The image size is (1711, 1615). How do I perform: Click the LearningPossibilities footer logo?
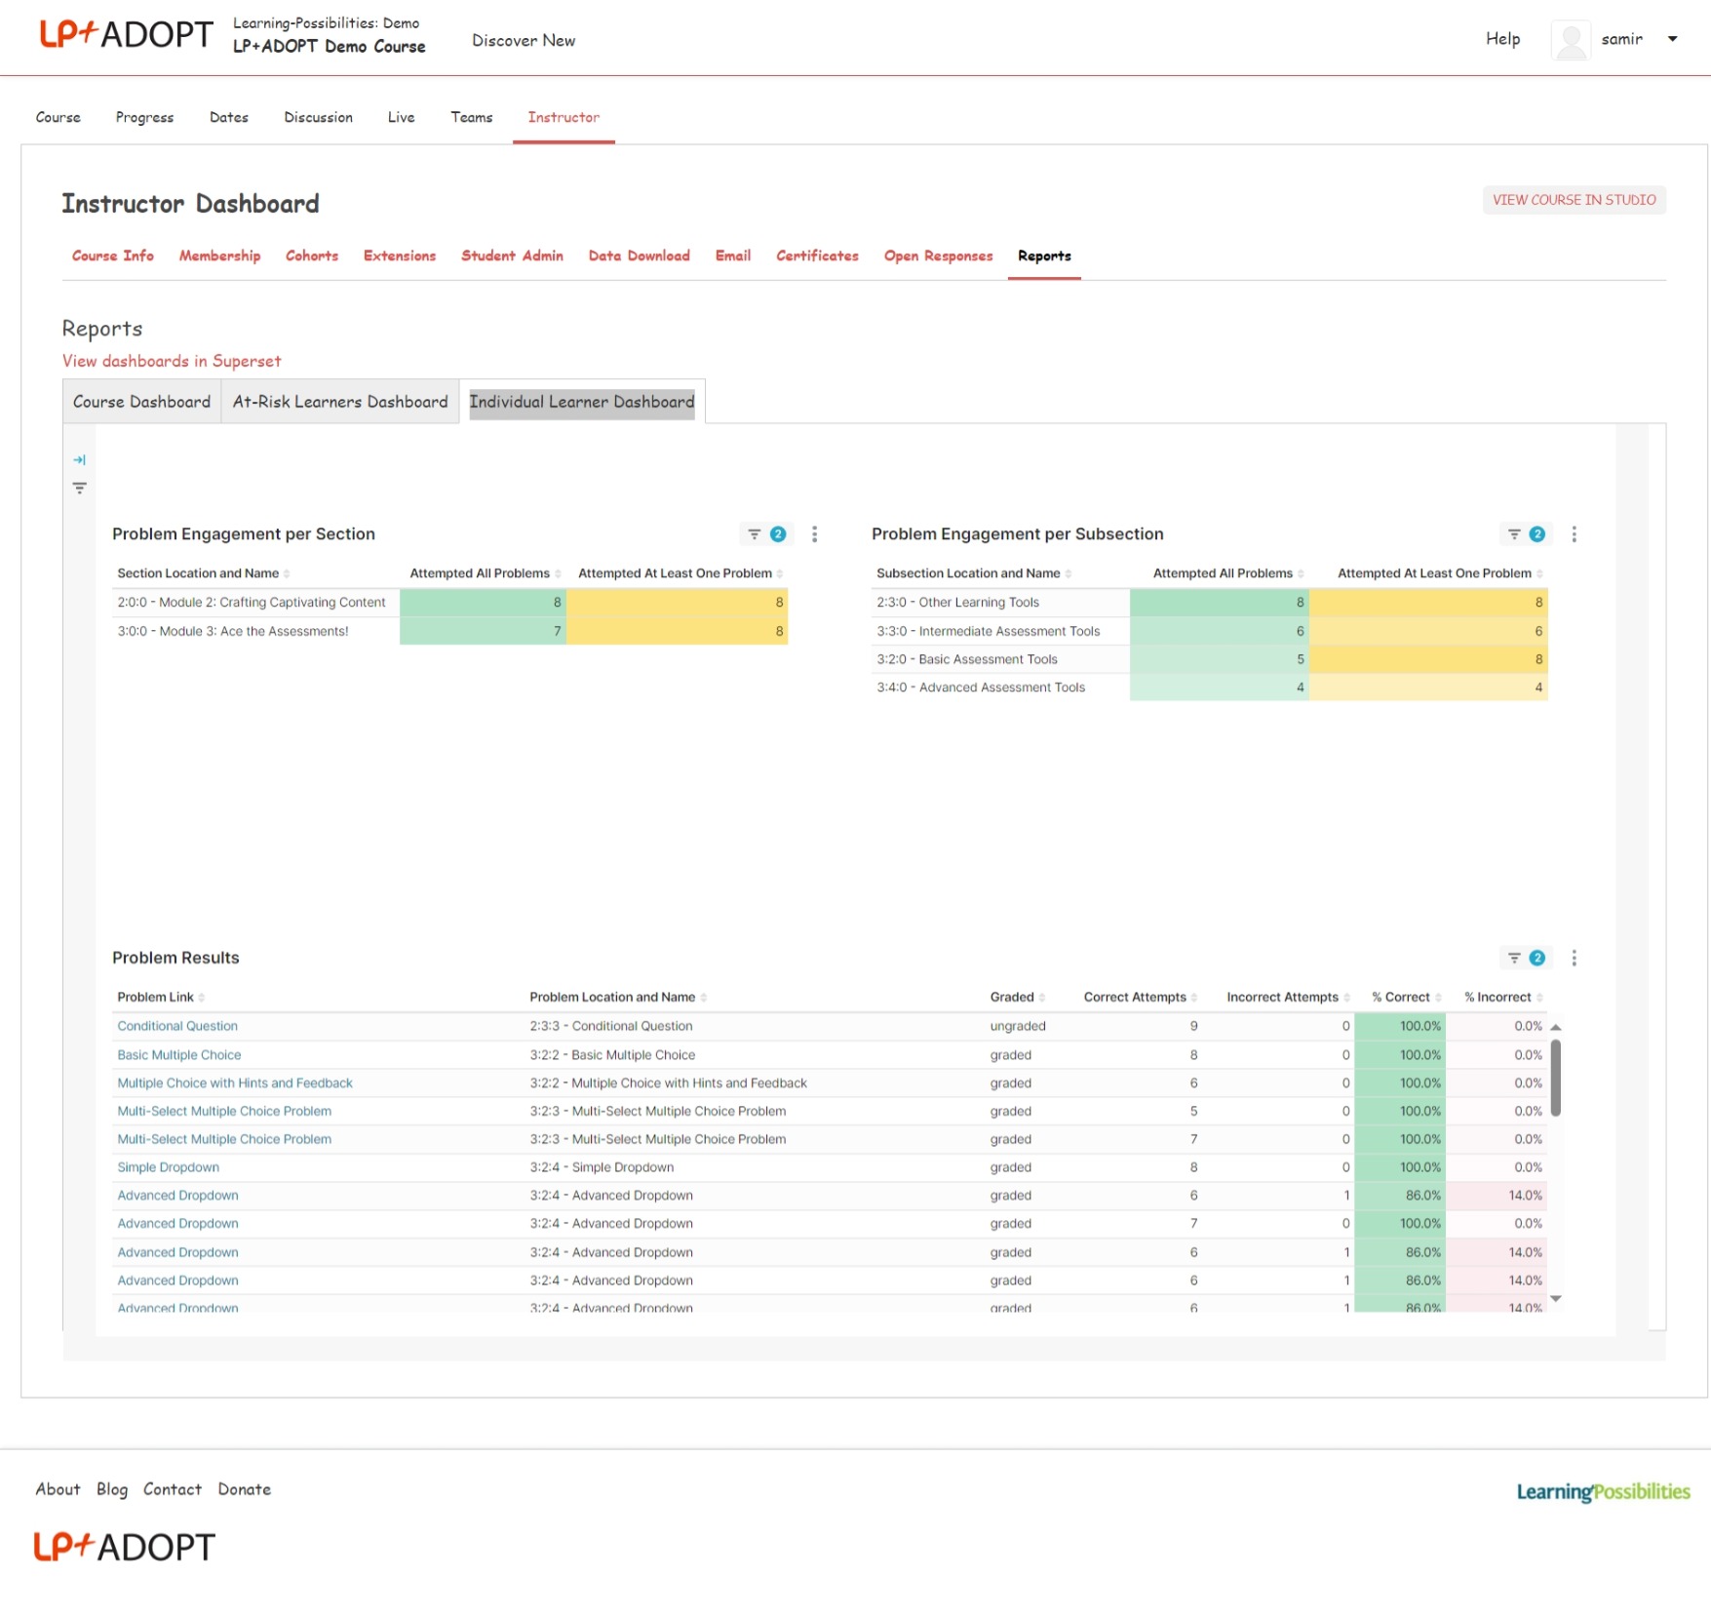point(1603,1491)
